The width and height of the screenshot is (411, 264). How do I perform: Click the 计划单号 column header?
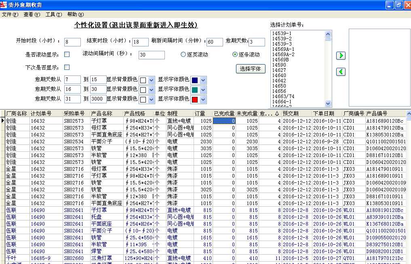(46, 114)
